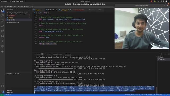Open the Selection menu
Viewport: 170px width, 96px height.
(x=10, y=7)
